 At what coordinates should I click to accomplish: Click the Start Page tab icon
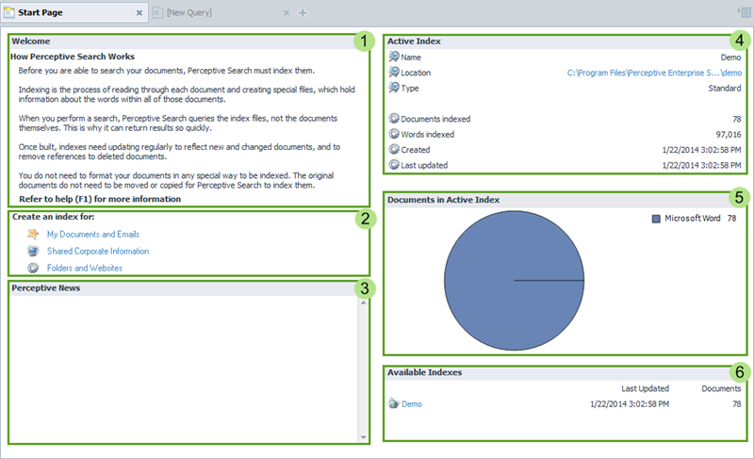tap(8, 12)
